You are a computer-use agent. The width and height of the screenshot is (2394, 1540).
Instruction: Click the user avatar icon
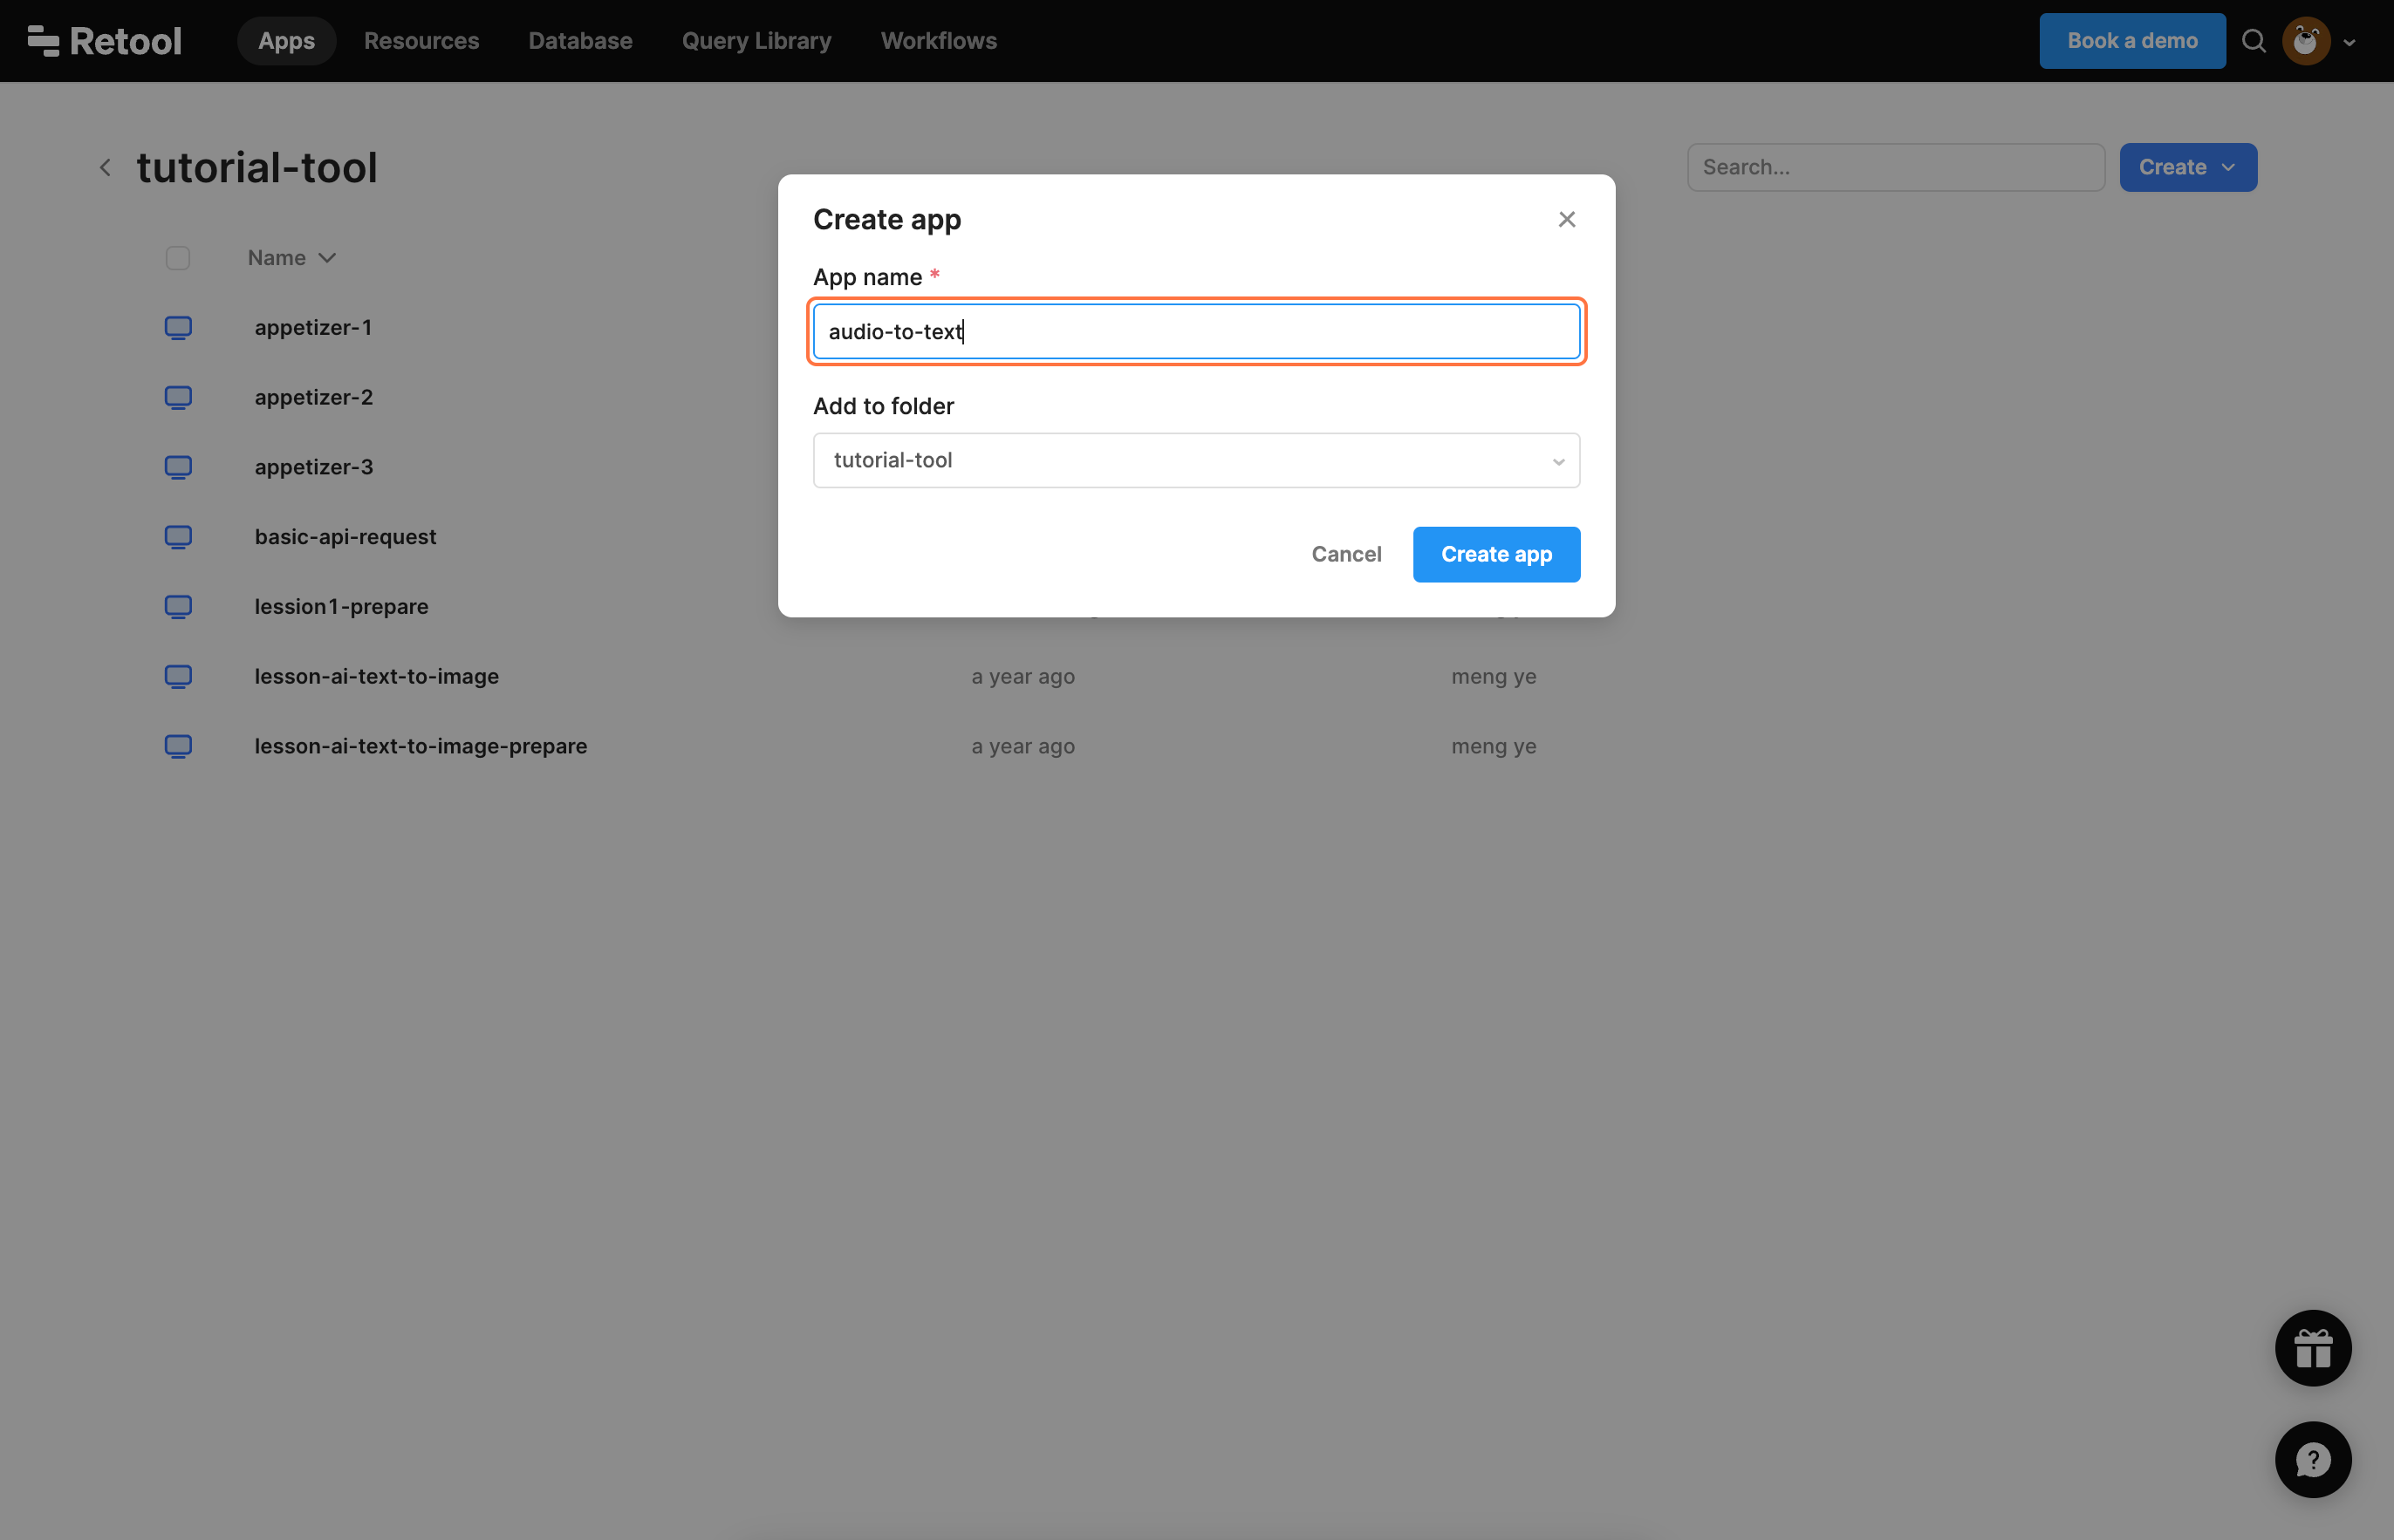tap(2306, 41)
